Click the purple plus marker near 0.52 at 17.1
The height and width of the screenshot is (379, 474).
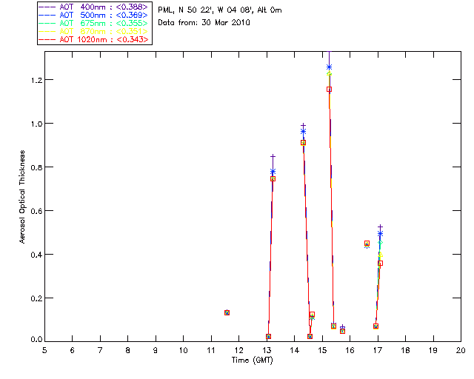380,227
